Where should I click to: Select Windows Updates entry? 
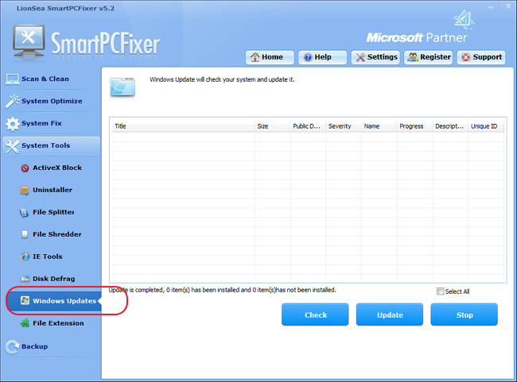(54, 301)
